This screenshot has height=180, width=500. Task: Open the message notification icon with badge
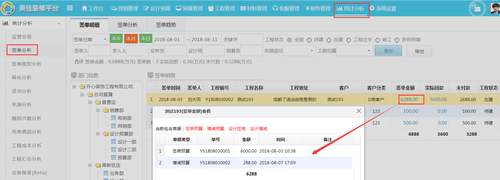[477, 8]
